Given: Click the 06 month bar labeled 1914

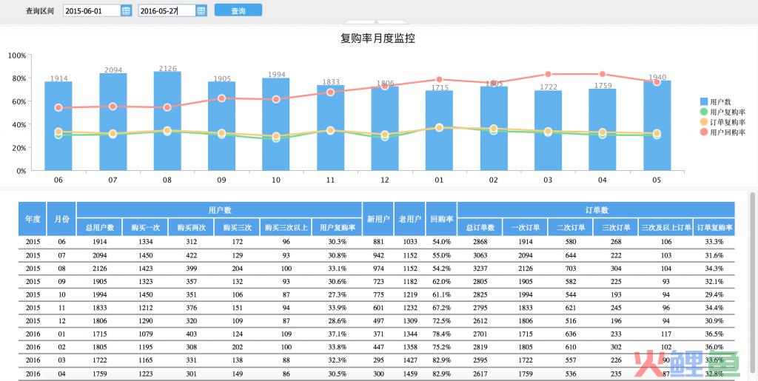Looking at the screenshot, I should coord(58,126).
